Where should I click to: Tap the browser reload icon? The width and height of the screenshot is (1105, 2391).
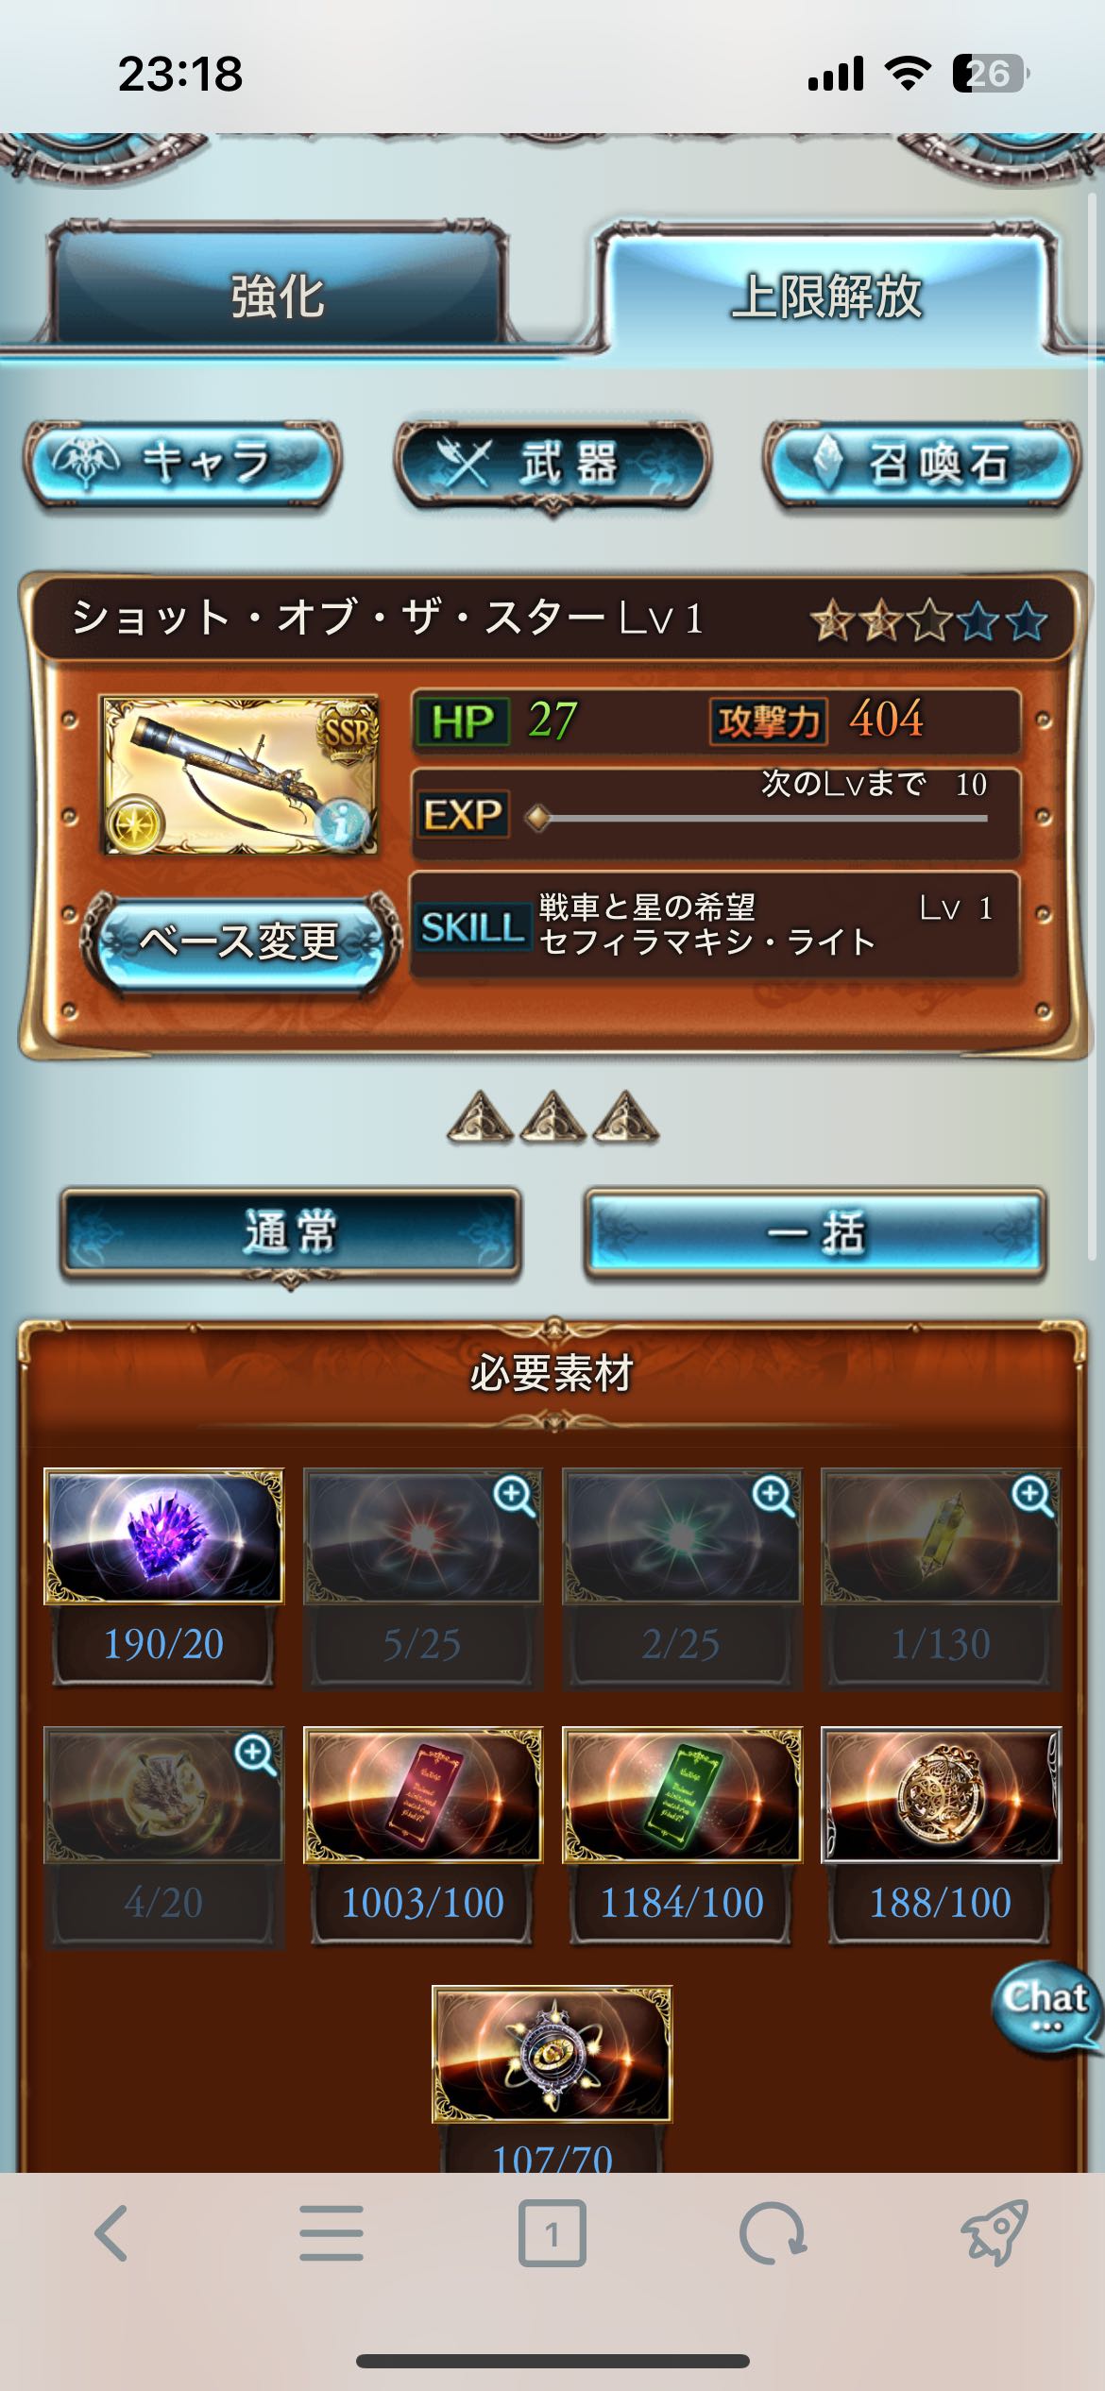click(773, 2233)
